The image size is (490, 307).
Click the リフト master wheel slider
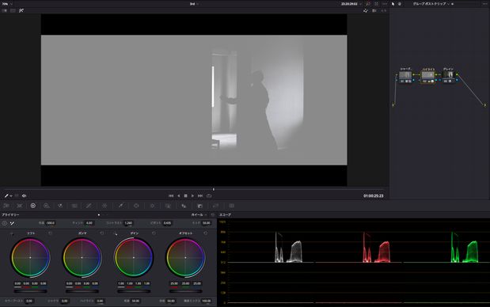[30, 291]
